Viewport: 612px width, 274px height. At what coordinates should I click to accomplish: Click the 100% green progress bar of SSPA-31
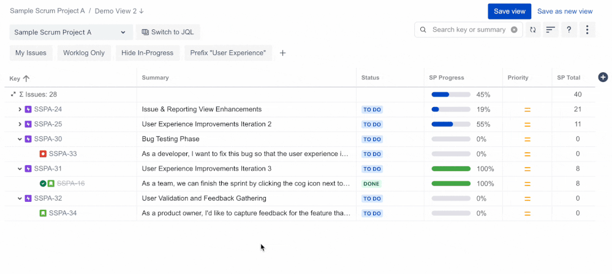(x=451, y=169)
